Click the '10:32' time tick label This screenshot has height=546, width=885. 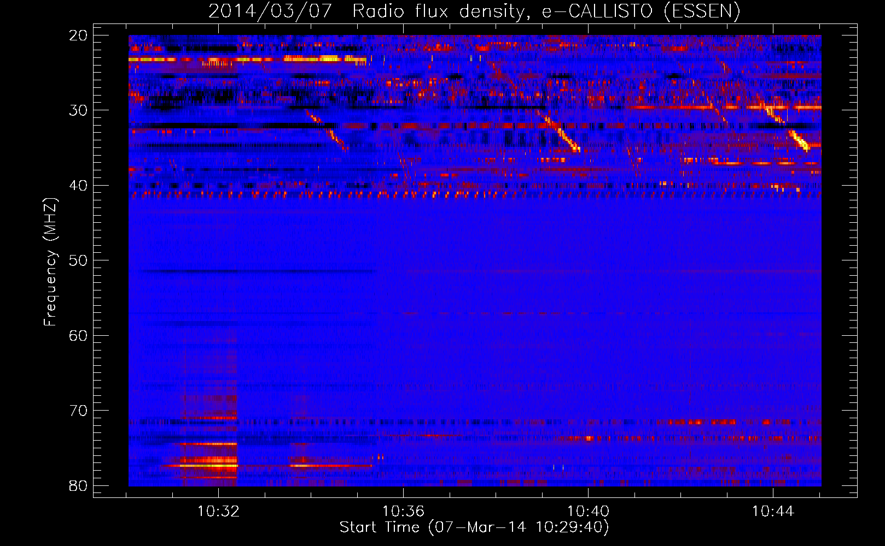pos(218,512)
